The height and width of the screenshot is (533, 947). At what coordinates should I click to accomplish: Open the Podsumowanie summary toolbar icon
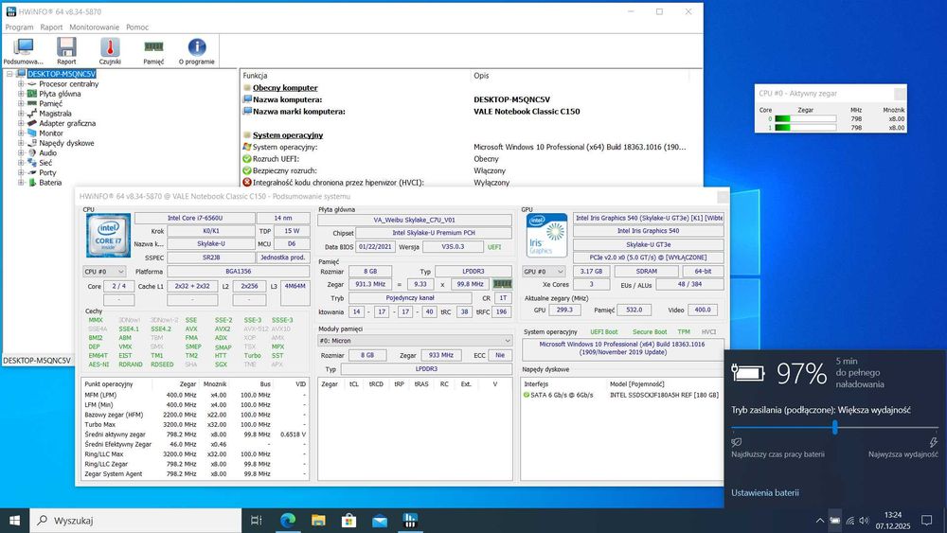point(24,51)
